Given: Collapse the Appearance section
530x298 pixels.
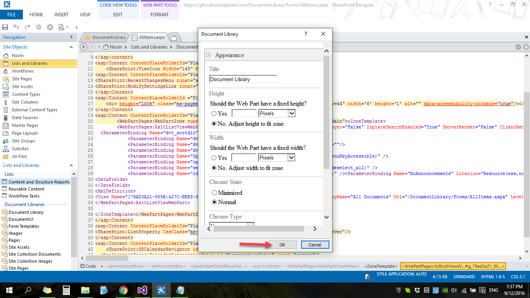Looking at the screenshot, I should [208, 55].
